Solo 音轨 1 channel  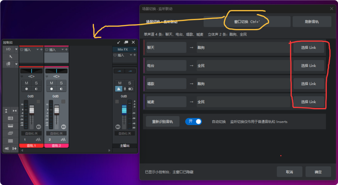click(x=36, y=83)
